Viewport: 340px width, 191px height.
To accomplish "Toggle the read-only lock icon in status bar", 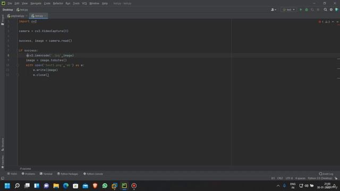I will 336,178.
